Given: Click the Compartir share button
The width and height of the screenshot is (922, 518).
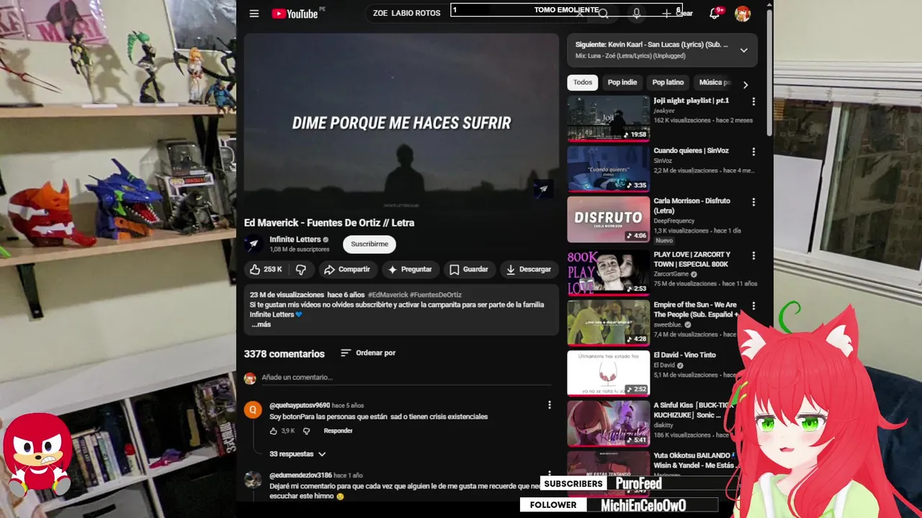Looking at the screenshot, I should pos(346,269).
